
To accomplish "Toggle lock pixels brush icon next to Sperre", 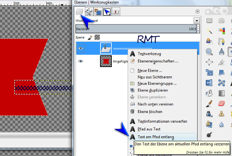I will coord(90,38).
